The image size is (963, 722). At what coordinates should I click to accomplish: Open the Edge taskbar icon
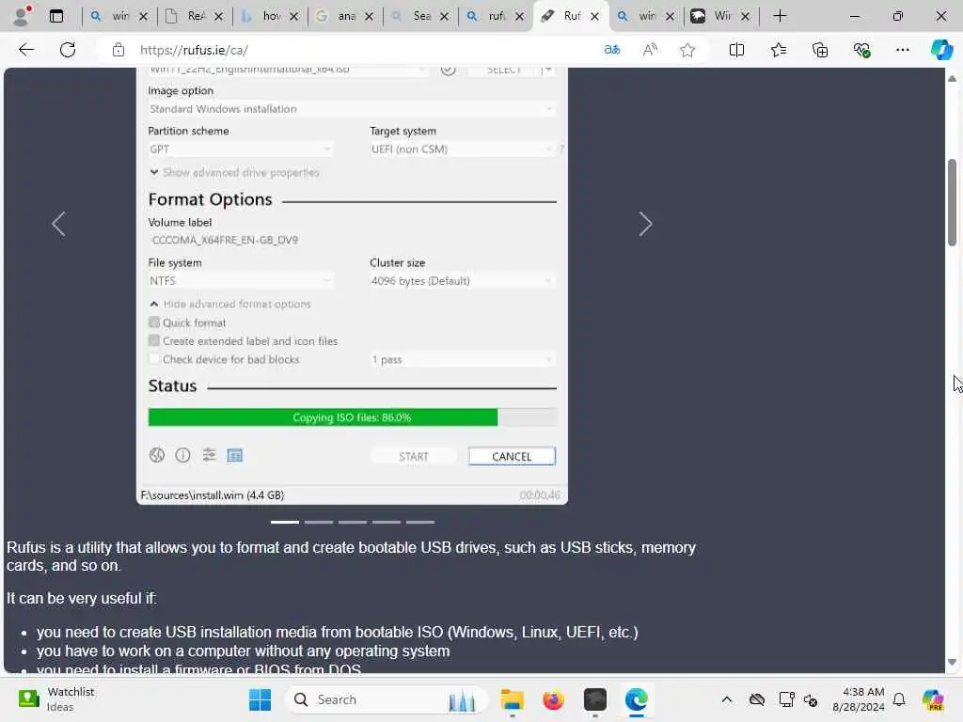637,699
